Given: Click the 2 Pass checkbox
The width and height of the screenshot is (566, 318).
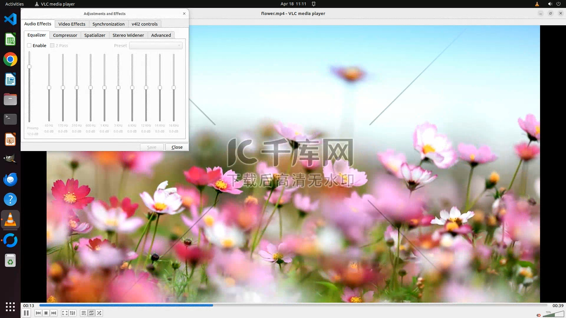Looking at the screenshot, I should (x=52, y=45).
